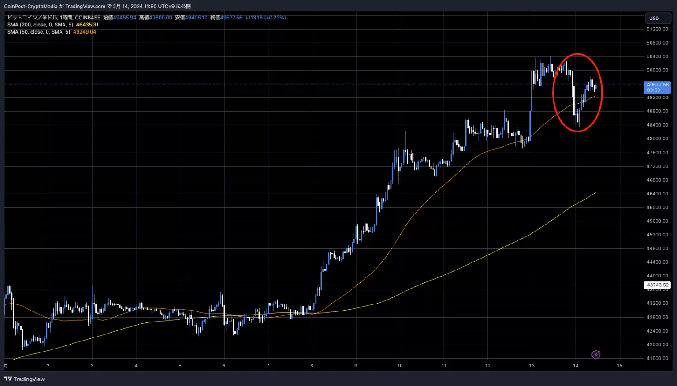Click the 48800.00 price axis label

pyautogui.click(x=657, y=111)
